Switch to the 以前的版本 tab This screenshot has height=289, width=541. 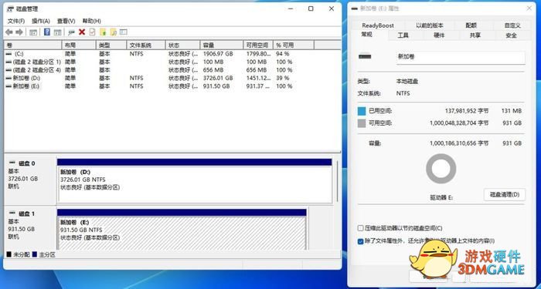pyautogui.click(x=430, y=25)
